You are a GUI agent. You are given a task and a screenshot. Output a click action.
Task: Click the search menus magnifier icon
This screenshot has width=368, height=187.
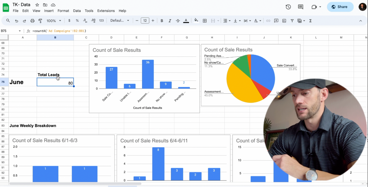tap(8, 21)
